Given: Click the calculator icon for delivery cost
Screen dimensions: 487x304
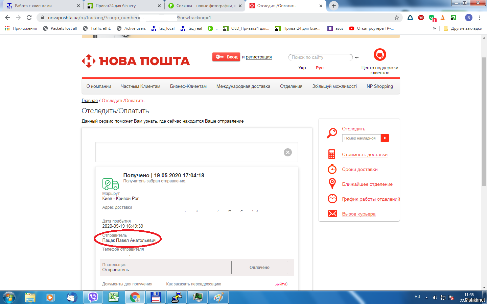Looking at the screenshot, I should (x=332, y=154).
